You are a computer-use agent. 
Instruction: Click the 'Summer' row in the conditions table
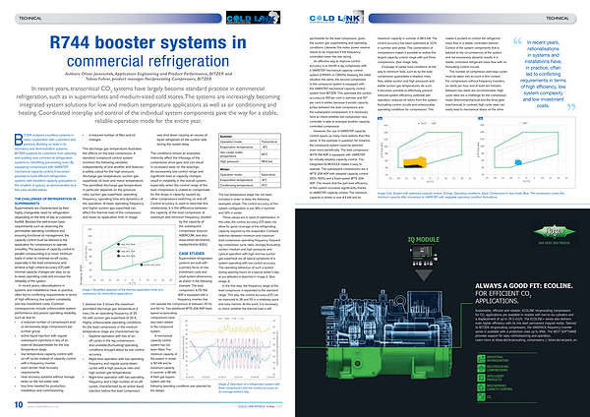point(250,137)
